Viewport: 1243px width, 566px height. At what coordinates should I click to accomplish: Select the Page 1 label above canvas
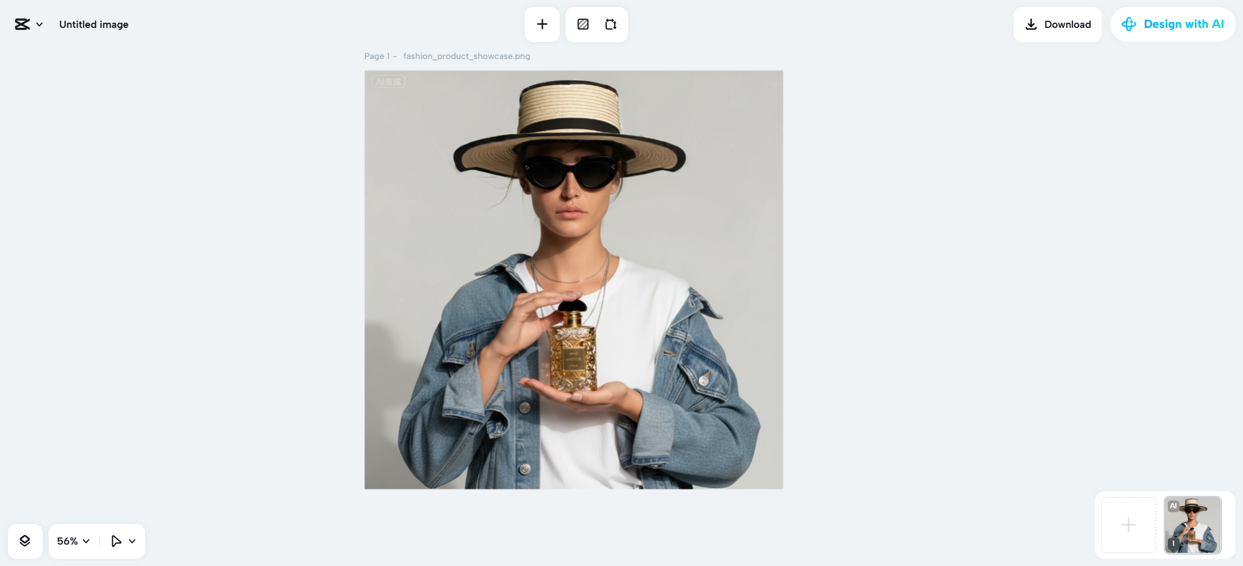pyautogui.click(x=377, y=56)
